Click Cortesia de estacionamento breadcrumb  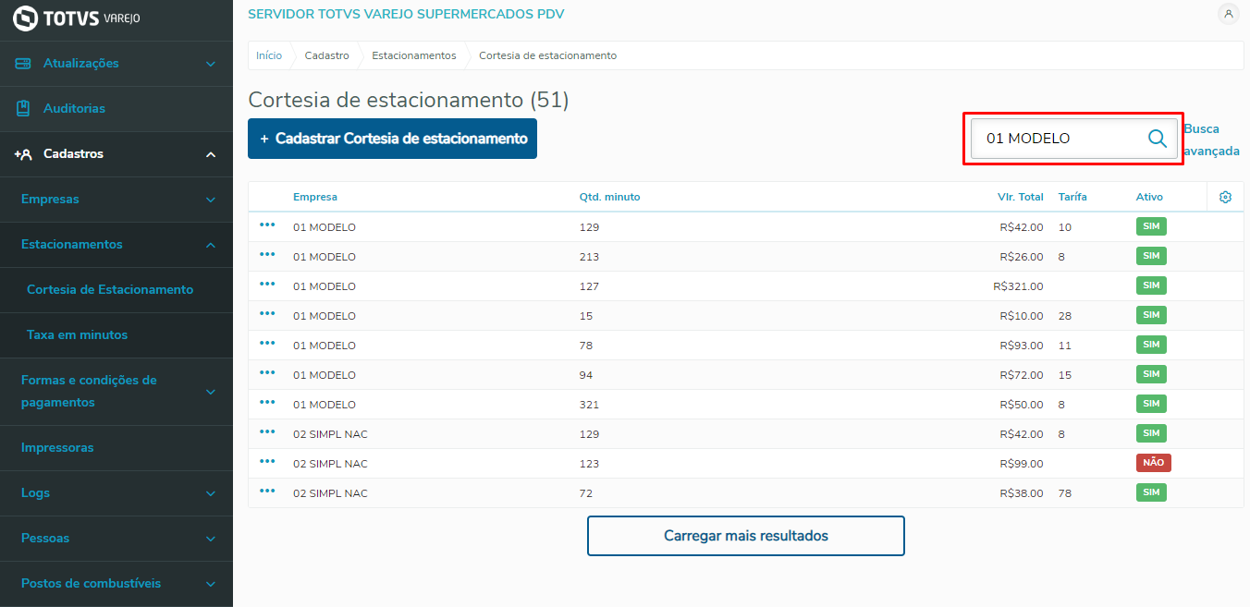[x=547, y=55]
